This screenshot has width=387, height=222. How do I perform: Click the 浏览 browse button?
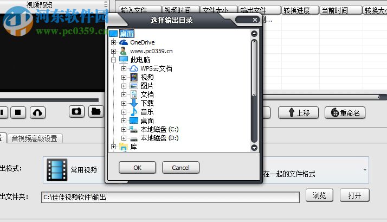click(319, 195)
